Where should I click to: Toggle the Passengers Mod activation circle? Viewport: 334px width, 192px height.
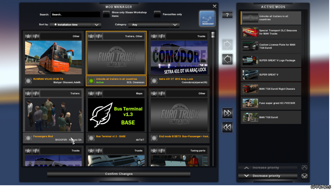click(x=28, y=138)
